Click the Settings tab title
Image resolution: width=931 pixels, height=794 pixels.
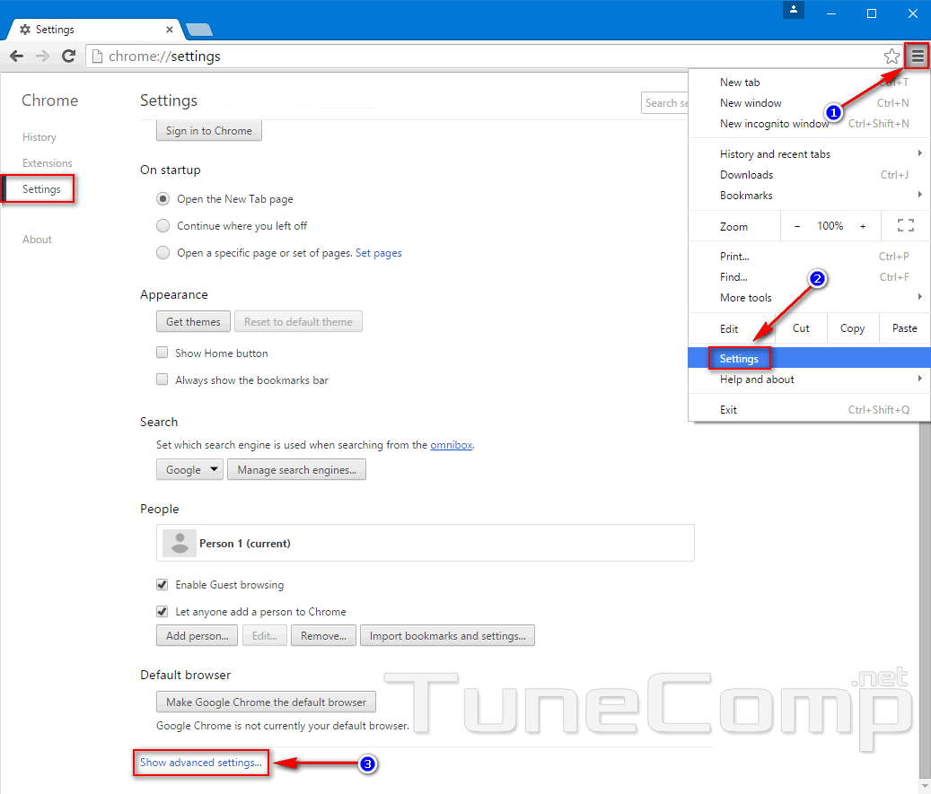coord(55,29)
